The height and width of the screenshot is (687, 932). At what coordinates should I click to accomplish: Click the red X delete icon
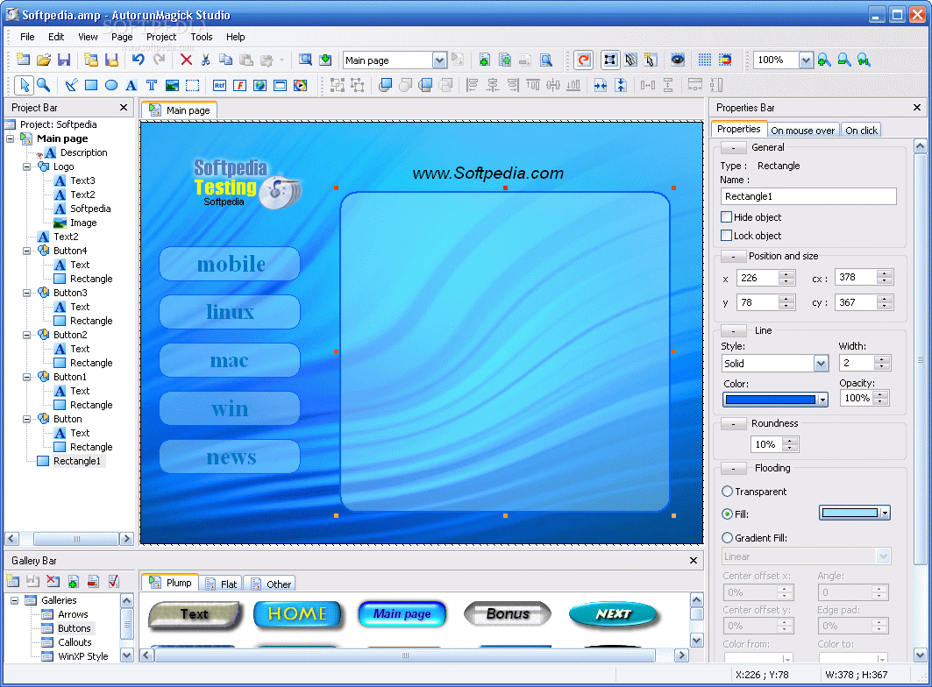pos(186,60)
